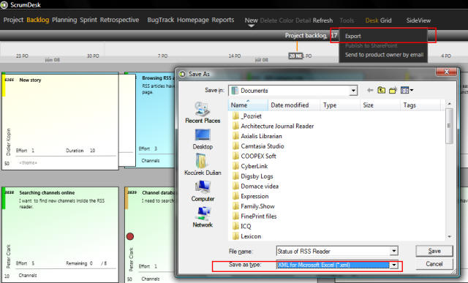Image resolution: width=468 pixels, height=283 pixels.
Task: Open Reports section
Action: click(222, 20)
